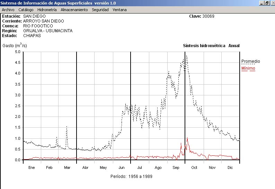Click the Ene month label on x-axis
The image size is (275, 189).
click(x=32, y=168)
